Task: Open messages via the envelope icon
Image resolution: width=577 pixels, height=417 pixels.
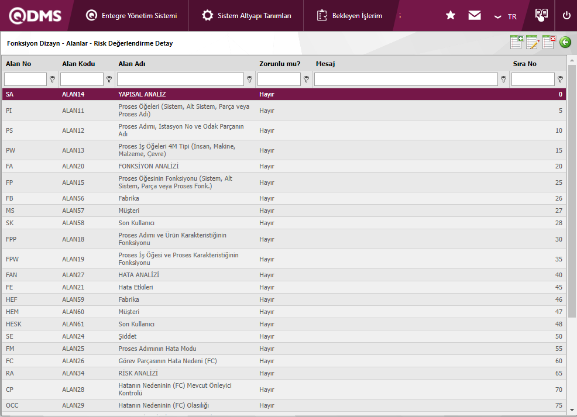Action: 475,16
